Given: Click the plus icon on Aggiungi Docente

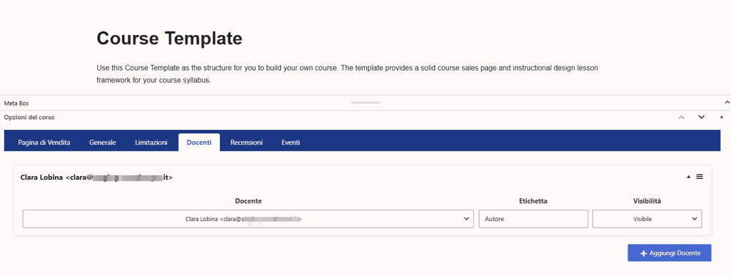Looking at the screenshot, I should (644, 253).
